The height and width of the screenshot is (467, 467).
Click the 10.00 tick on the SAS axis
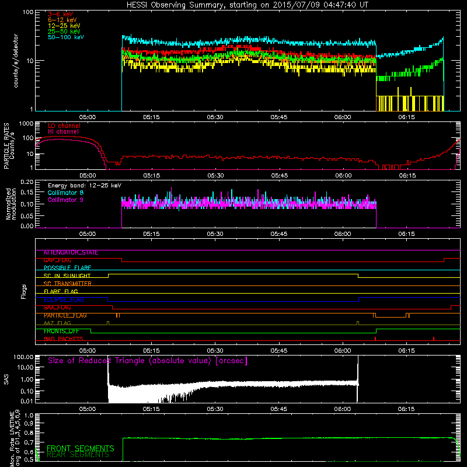(x=25, y=368)
